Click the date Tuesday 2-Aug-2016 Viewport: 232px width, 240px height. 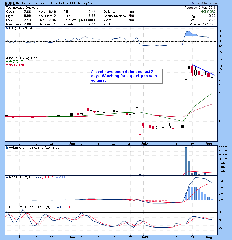coord(200,8)
